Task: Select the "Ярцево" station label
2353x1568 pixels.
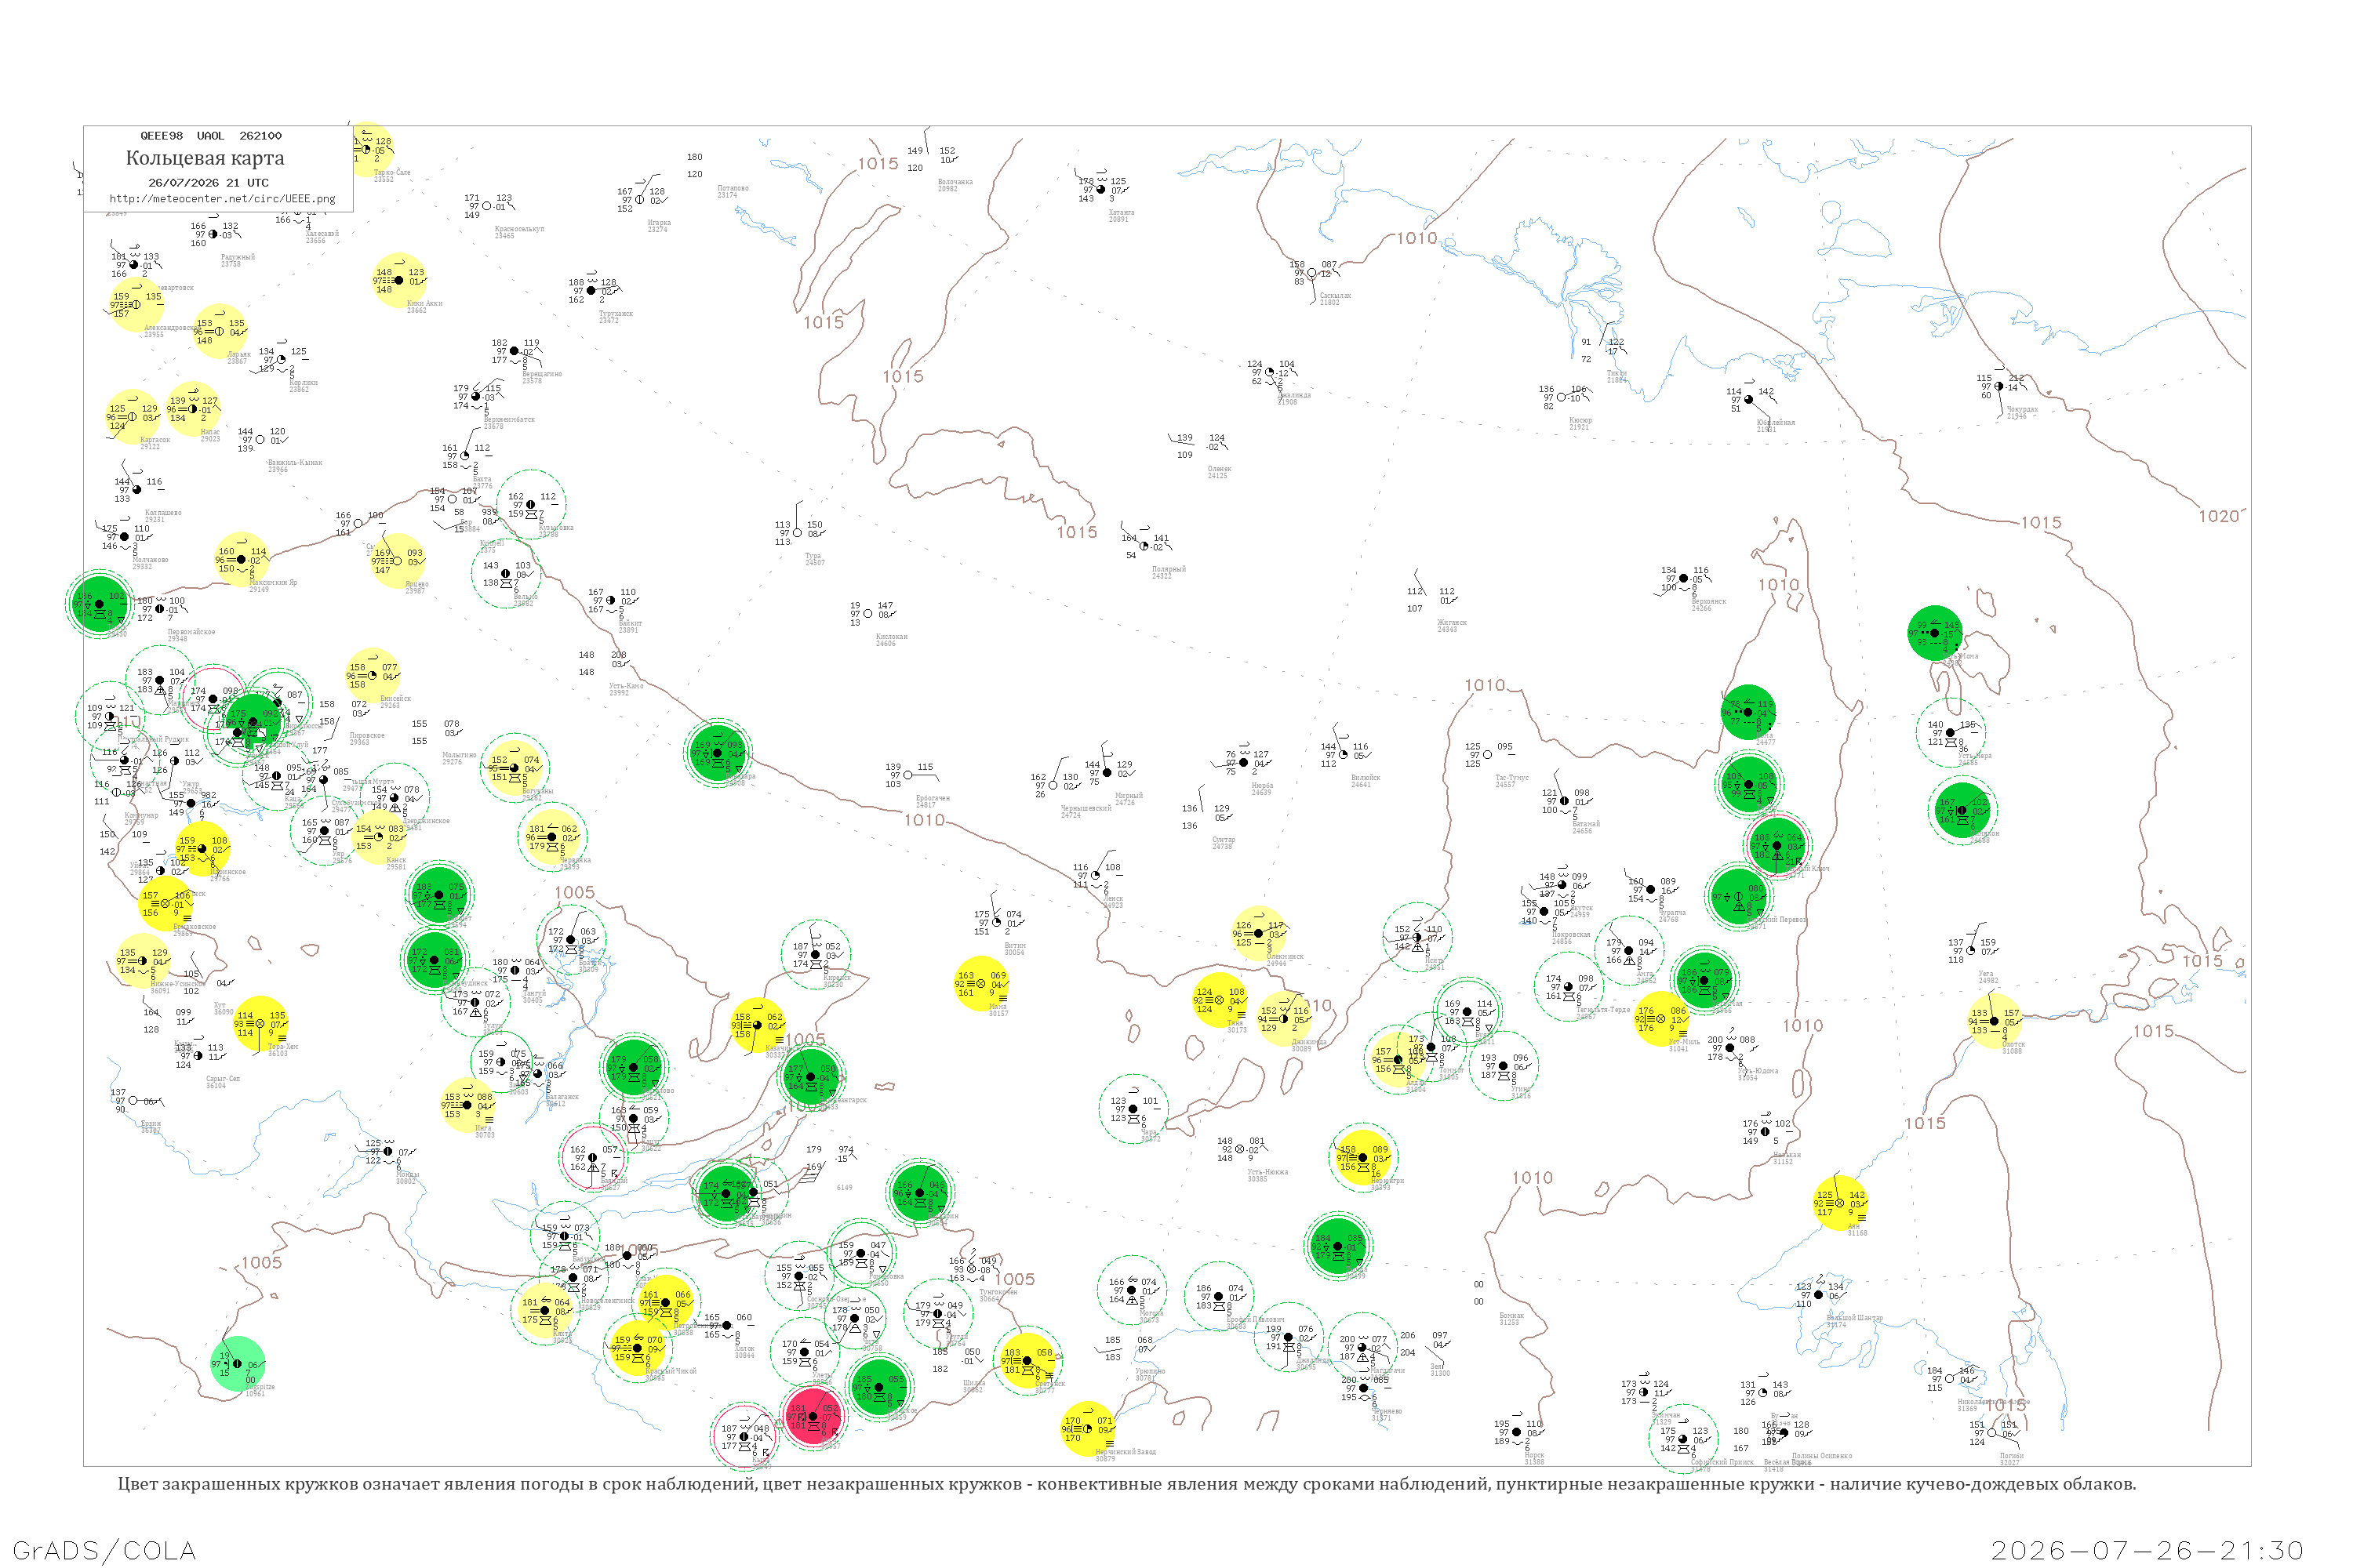Action: 416,584
